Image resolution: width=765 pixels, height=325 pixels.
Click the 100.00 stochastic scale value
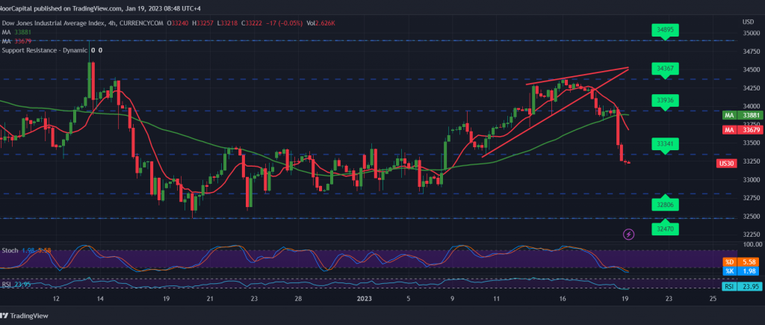pos(752,244)
